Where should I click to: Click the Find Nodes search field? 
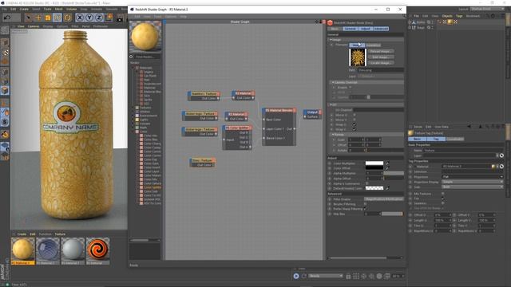coord(148,57)
